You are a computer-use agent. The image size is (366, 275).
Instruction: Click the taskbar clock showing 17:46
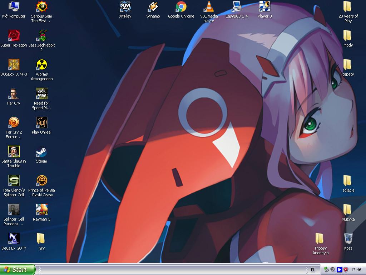click(x=356, y=270)
